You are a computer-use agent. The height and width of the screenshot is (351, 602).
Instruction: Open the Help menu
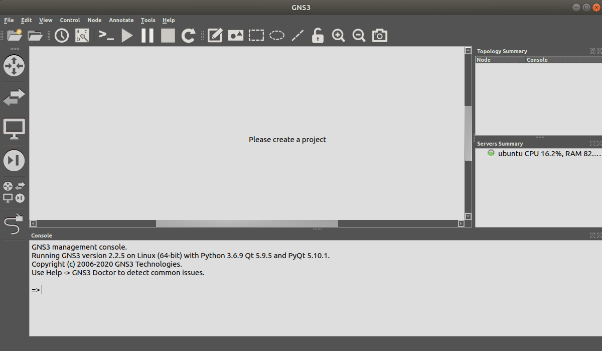(169, 20)
